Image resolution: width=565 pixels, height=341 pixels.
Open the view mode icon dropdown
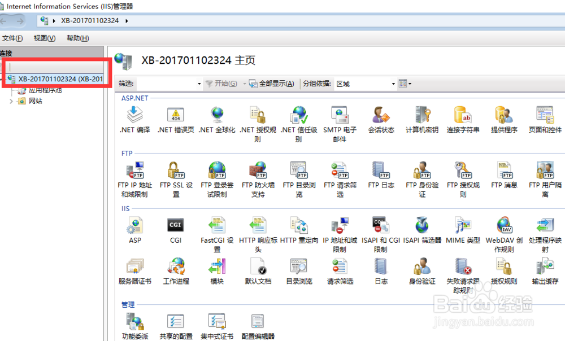tap(405, 84)
